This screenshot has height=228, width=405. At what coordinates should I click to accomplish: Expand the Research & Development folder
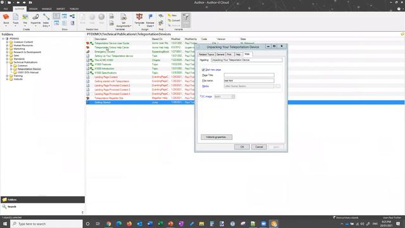pyautogui.click(x=7, y=52)
